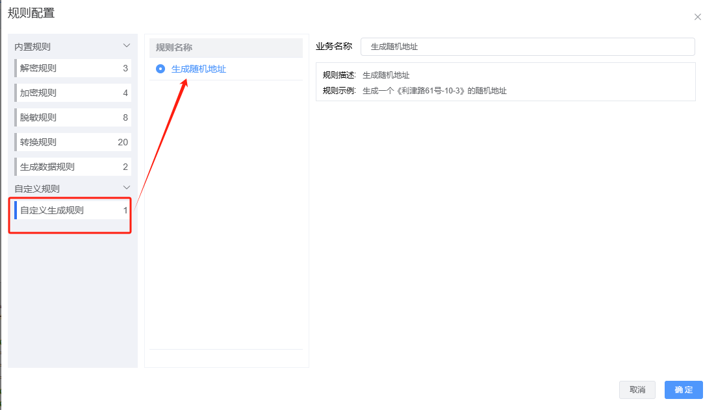Open the 加密规则 category

click(x=73, y=93)
